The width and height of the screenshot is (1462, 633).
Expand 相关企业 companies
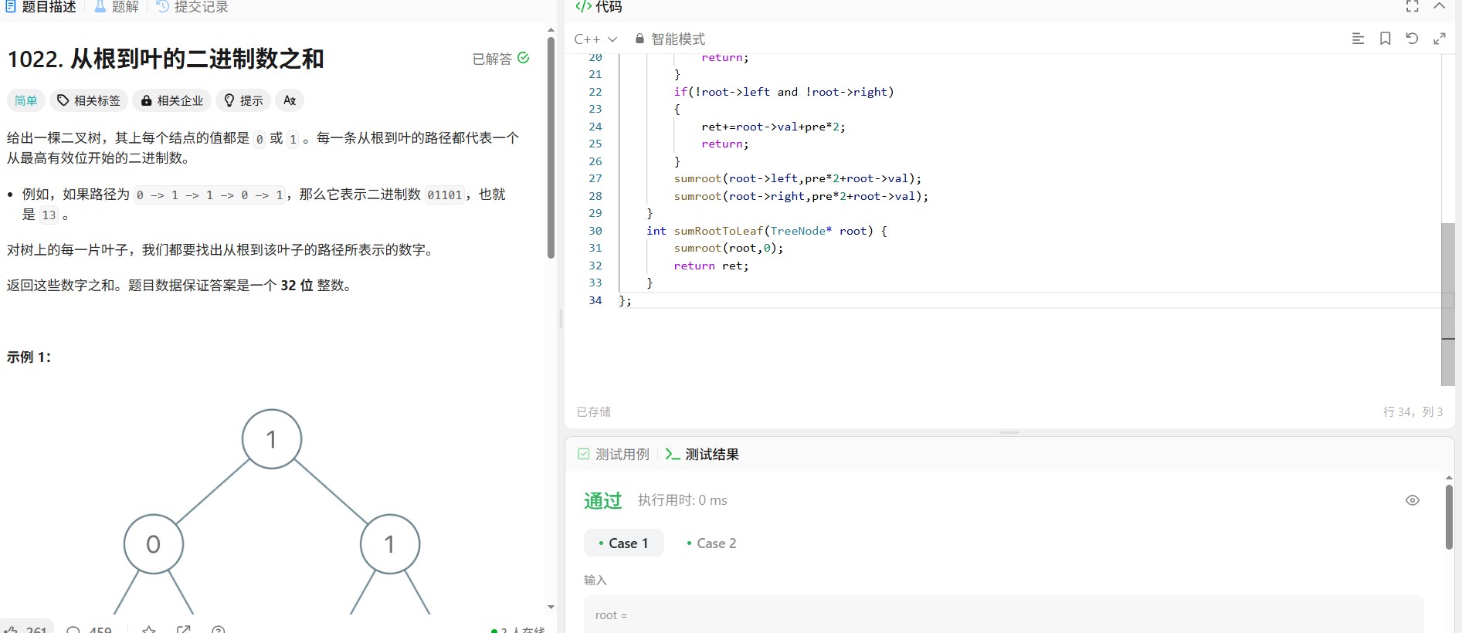tap(171, 100)
